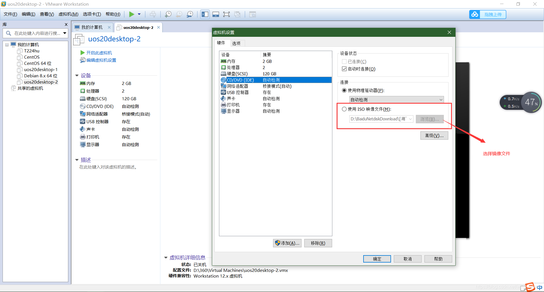Viewport: 544px width, 292px height.
Task: Click the revert snapshot toolbar icon
Action: tap(179, 14)
